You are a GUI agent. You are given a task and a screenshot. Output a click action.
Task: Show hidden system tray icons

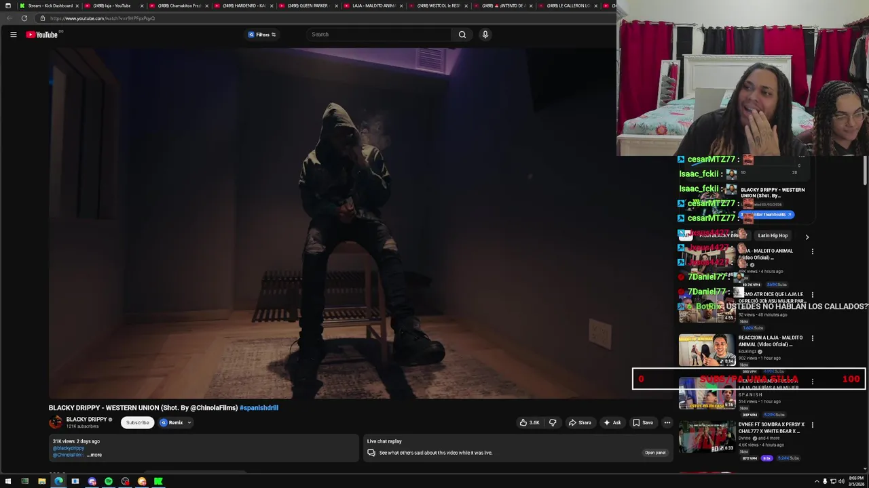click(x=817, y=481)
